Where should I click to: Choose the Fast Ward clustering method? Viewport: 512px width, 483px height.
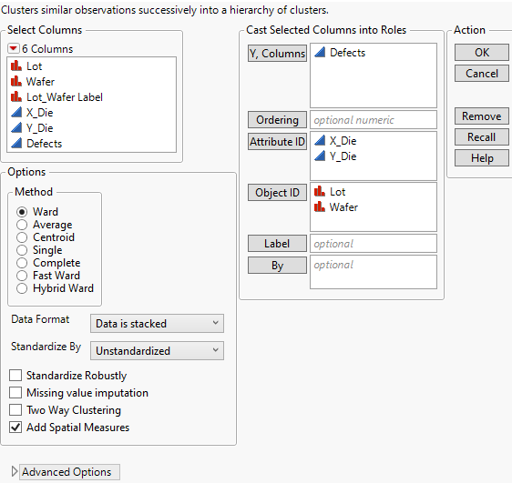pyautogui.click(x=22, y=276)
